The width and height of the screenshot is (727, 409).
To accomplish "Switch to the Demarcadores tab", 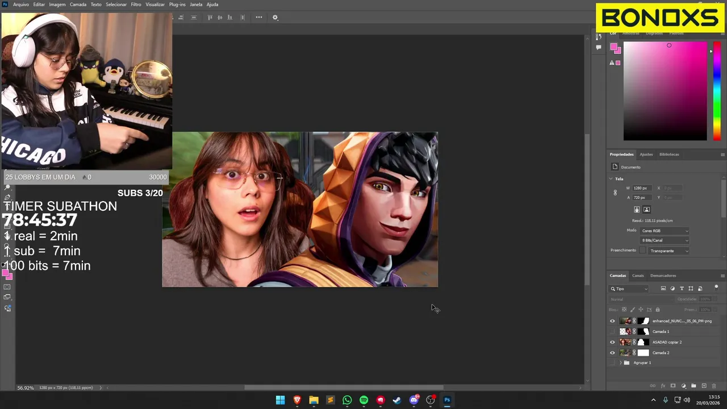I will coord(663,276).
